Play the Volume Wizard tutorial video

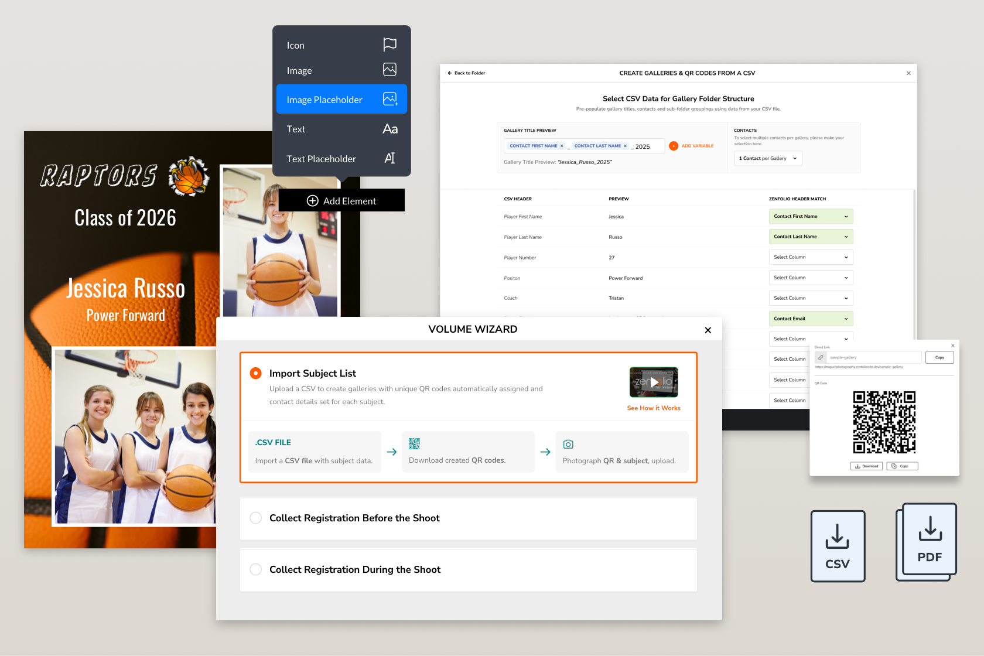[654, 382]
